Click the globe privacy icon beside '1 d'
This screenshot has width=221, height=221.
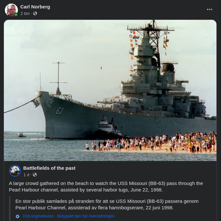click(x=35, y=175)
